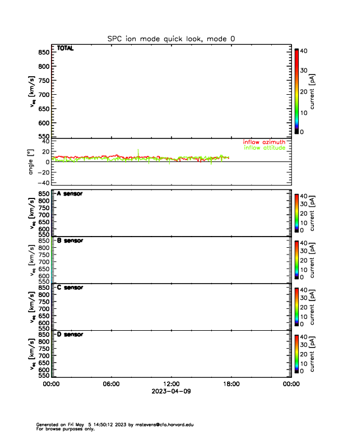Click the plot title "SPC ion mode quick look"
The image size is (343, 444).
[x=171, y=39]
